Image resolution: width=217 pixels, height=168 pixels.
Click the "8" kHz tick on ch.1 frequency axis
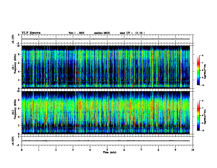point(19,54)
